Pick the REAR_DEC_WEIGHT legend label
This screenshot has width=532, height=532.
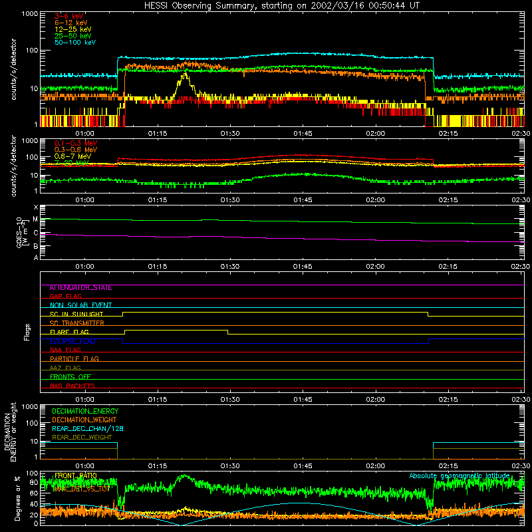(x=82, y=438)
